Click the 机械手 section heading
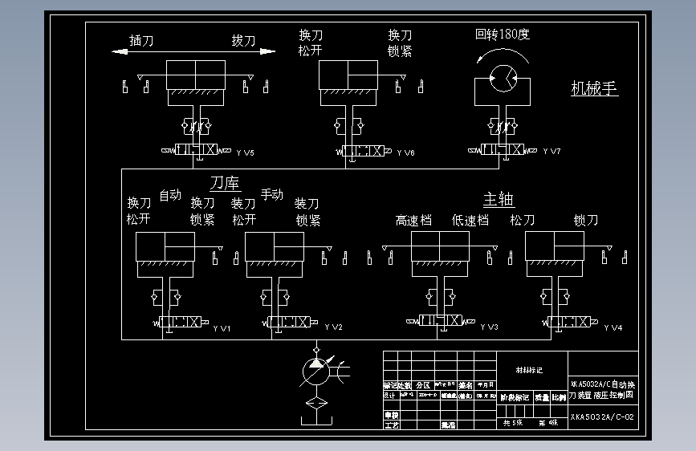The image size is (696, 451). click(594, 88)
